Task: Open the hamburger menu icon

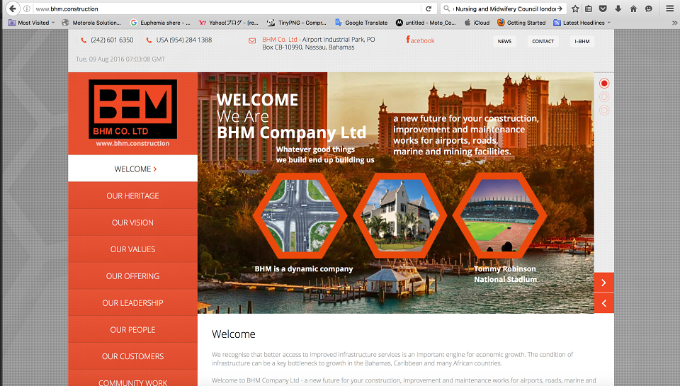Action: [x=670, y=8]
